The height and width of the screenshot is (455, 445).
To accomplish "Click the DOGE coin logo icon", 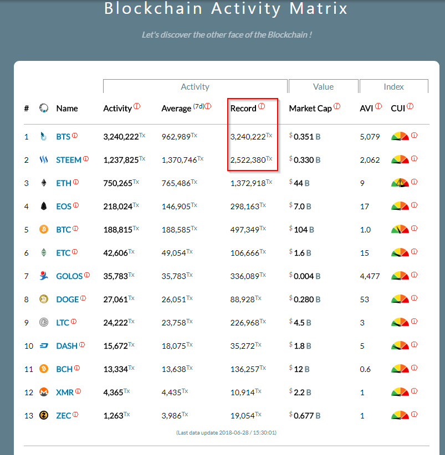I will click(44, 299).
